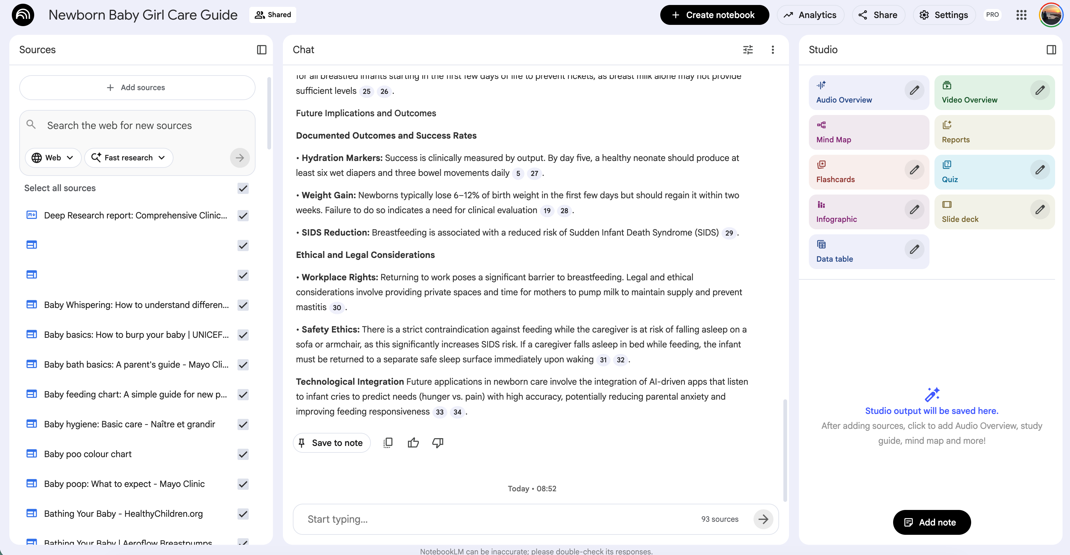Screen dimensions: 1070x555
Task: Open Google apps grid
Action: (x=1022, y=15)
